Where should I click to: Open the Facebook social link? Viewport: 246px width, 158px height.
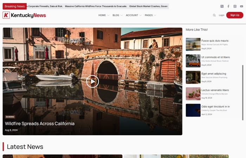(228, 6)
